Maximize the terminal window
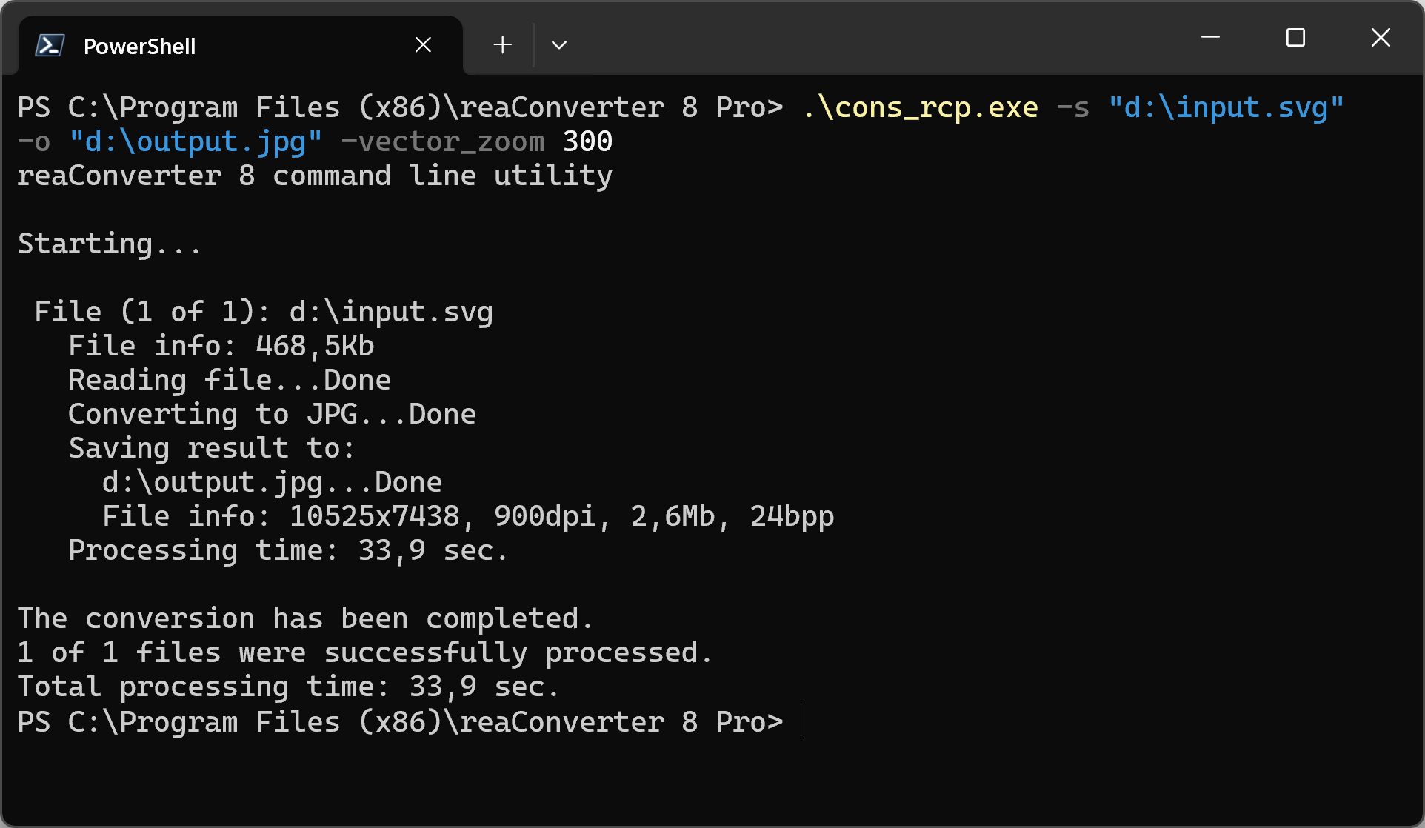 click(1295, 37)
